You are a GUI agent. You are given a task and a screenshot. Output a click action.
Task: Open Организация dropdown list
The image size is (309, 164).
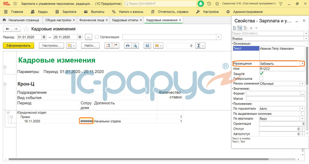tap(219, 37)
